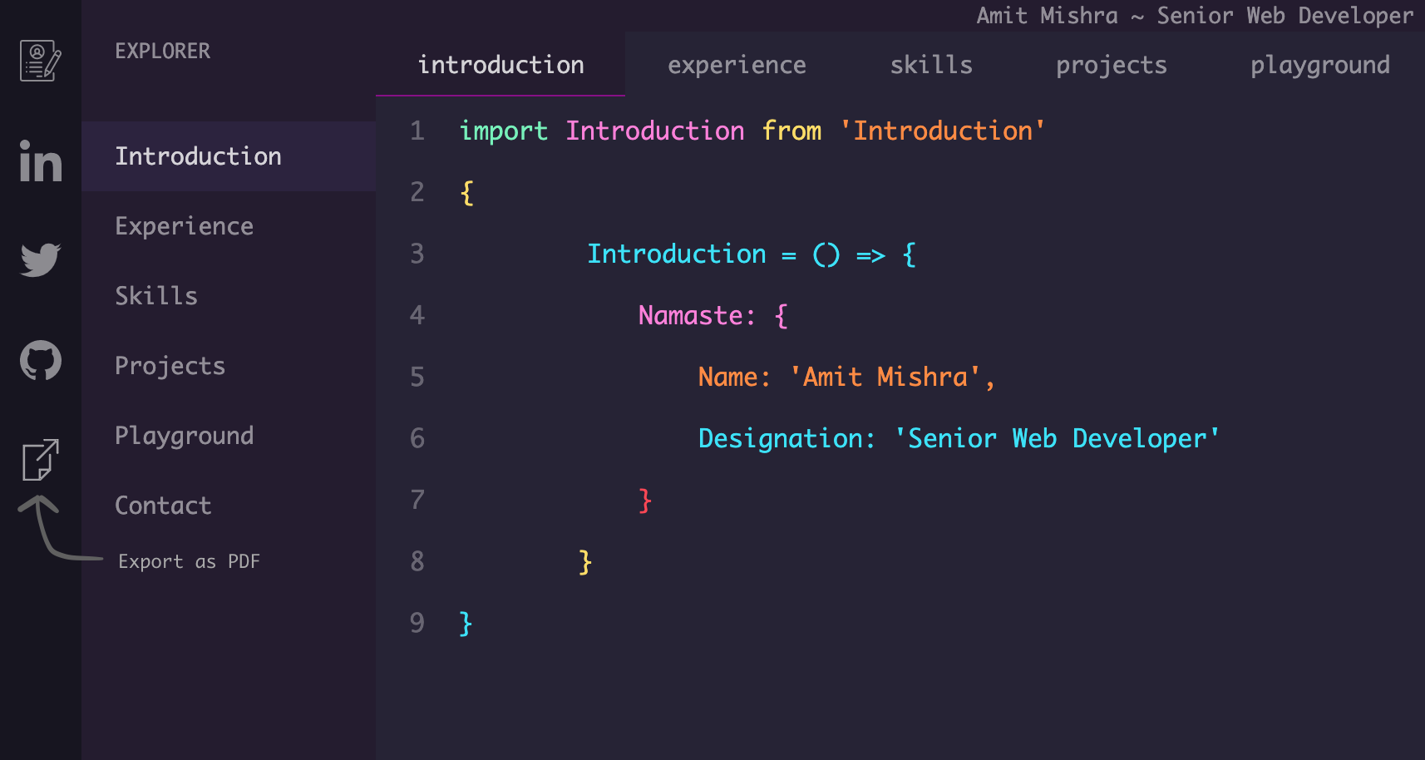
Task: Click the Export as PDF icon
Action: [39, 458]
